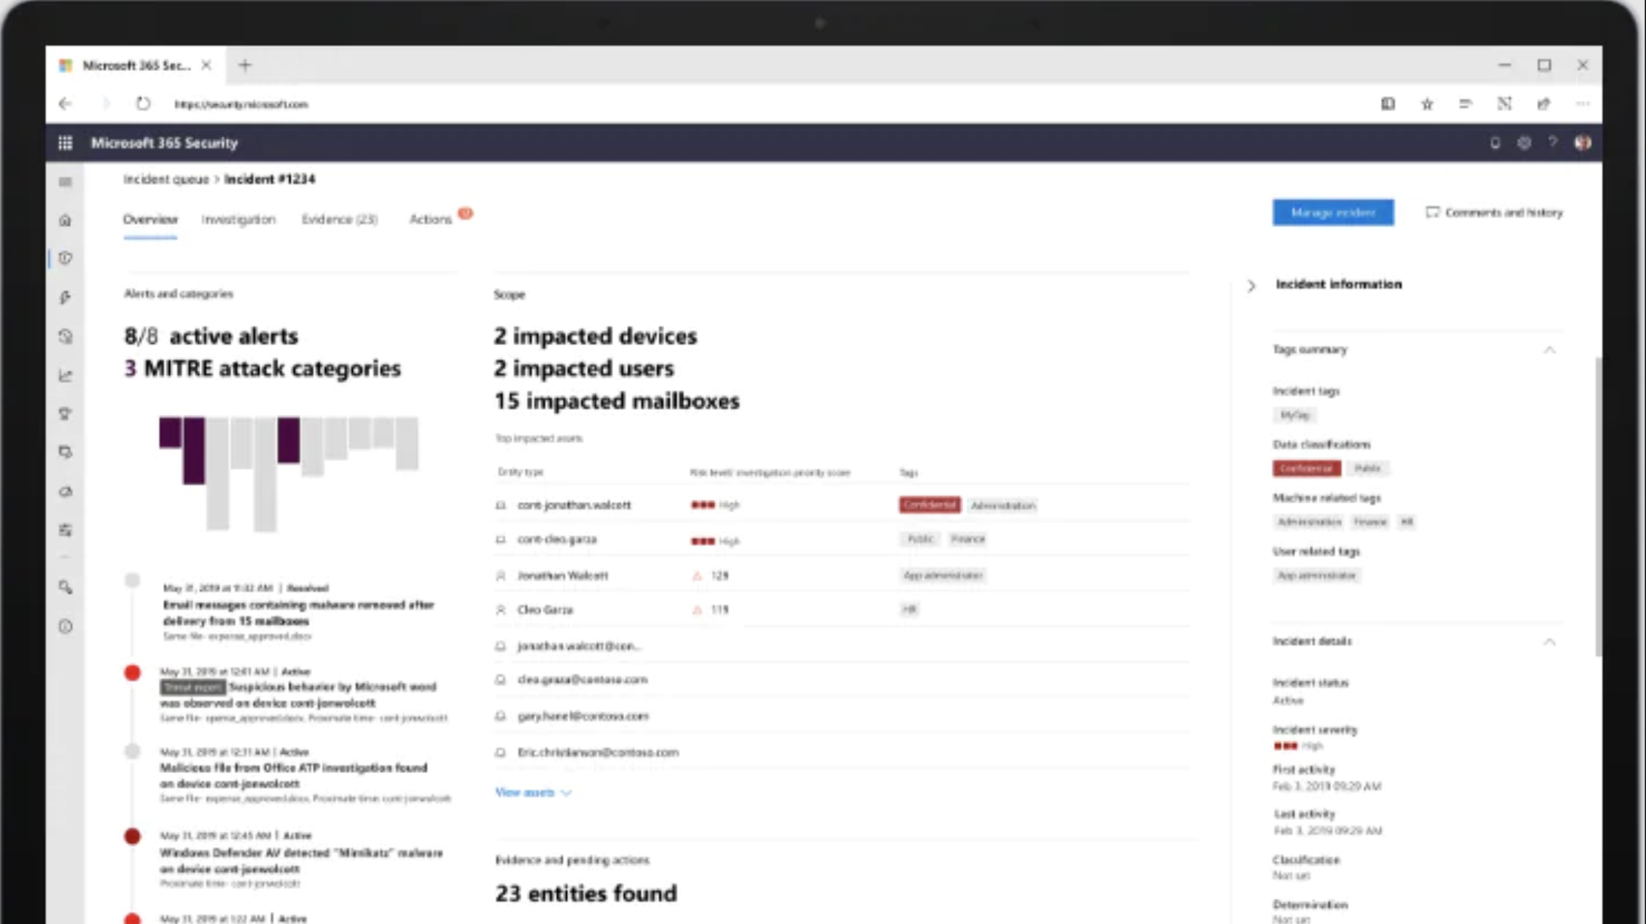Open the app launcher waffle icon
The height and width of the screenshot is (924, 1646).
tap(65, 143)
